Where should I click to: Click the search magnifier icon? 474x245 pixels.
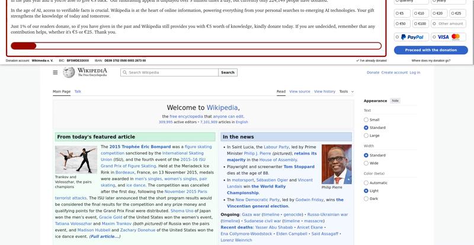pyautogui.click(x=124, y=72)
